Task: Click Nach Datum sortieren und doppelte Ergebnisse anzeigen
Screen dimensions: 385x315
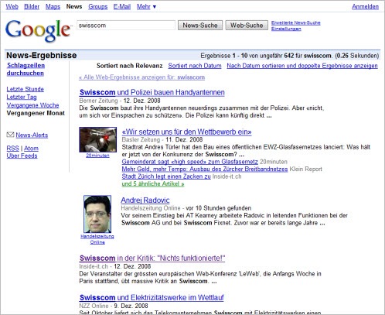Action: click(x=302, y=66)
